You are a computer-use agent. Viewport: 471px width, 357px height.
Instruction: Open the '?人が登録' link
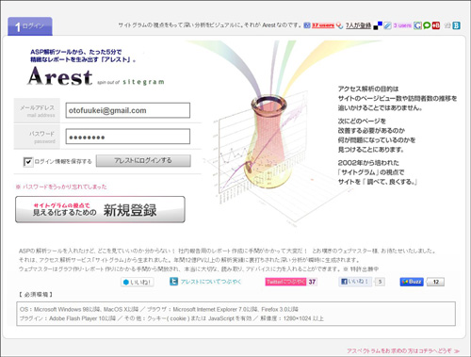(358, 25)
